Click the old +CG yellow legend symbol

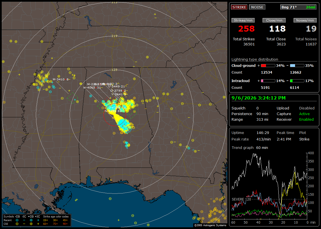click(x=31, y=224)
